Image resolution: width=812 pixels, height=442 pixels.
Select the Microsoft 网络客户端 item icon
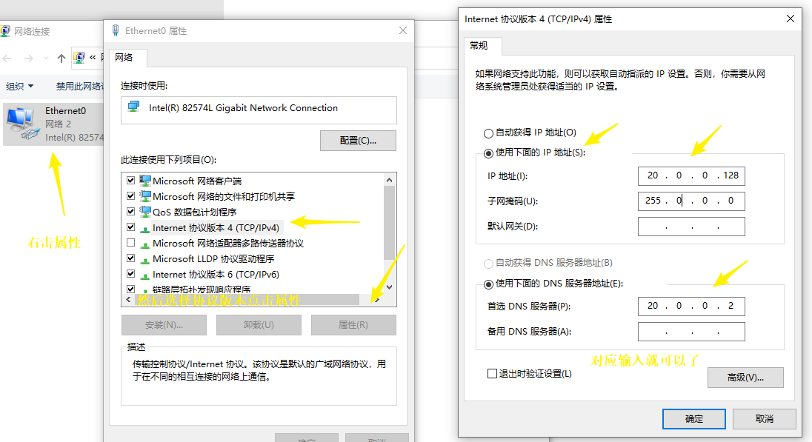(x=145, y=181)
